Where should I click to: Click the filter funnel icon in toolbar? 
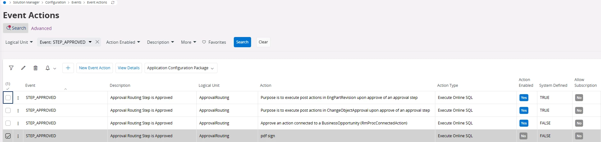click(x=11, y=68)
